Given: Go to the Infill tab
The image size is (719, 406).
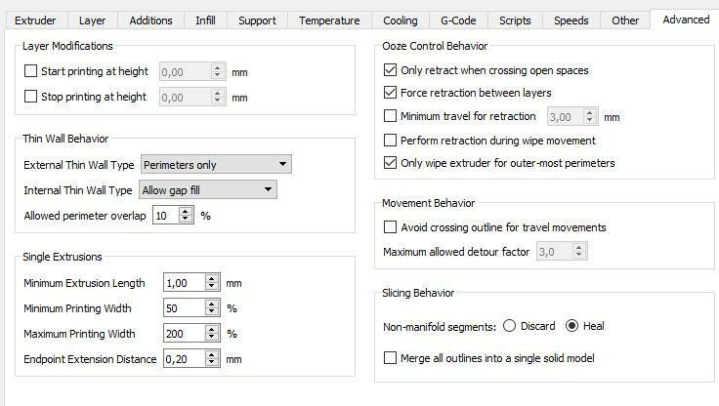Looking at the screenshot, I should pos(205,20).
